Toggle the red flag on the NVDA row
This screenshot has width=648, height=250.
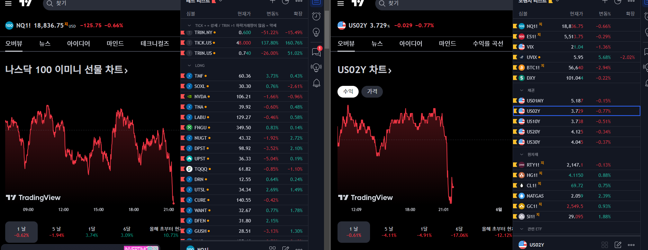[x=183, y=97]
